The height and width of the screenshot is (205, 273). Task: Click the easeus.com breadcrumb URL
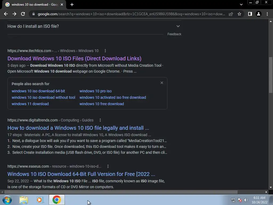tap(54, 166)
